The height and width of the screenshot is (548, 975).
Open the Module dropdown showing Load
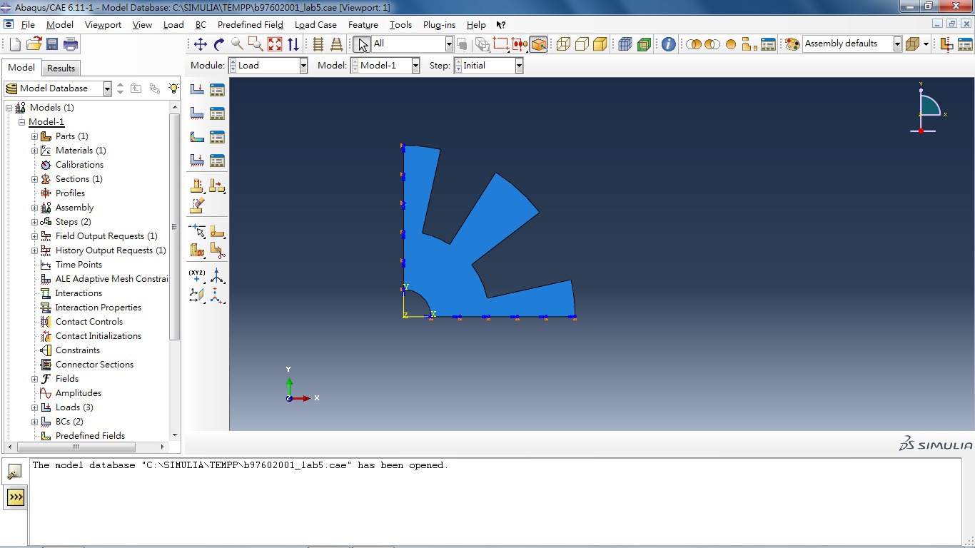303,66
